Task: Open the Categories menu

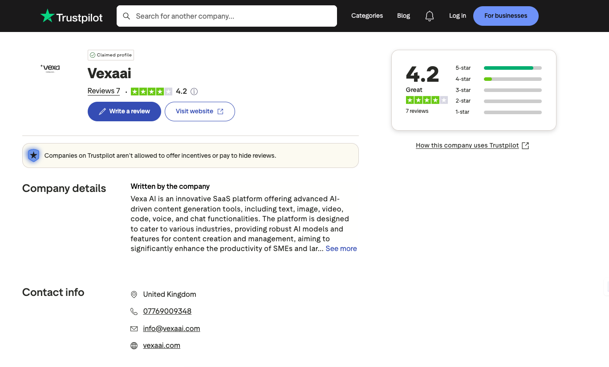Action: (x=367, y=16)
